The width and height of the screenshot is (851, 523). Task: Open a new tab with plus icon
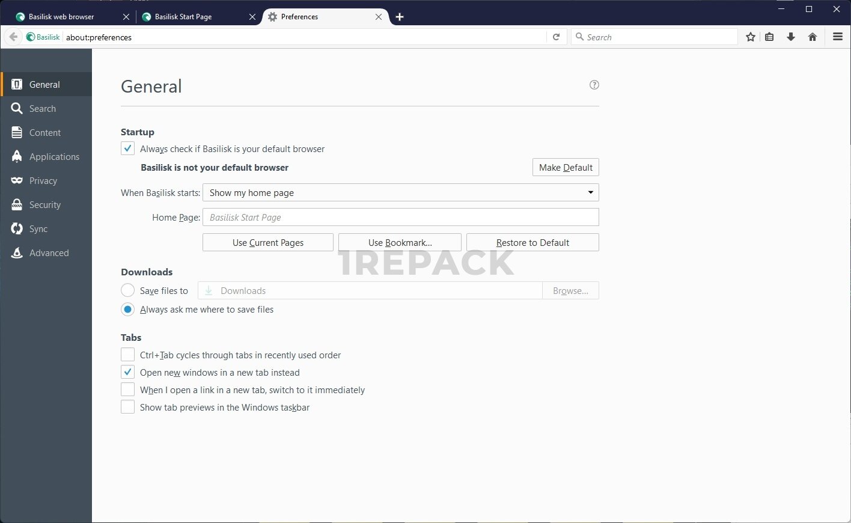(x=400, y=17)
